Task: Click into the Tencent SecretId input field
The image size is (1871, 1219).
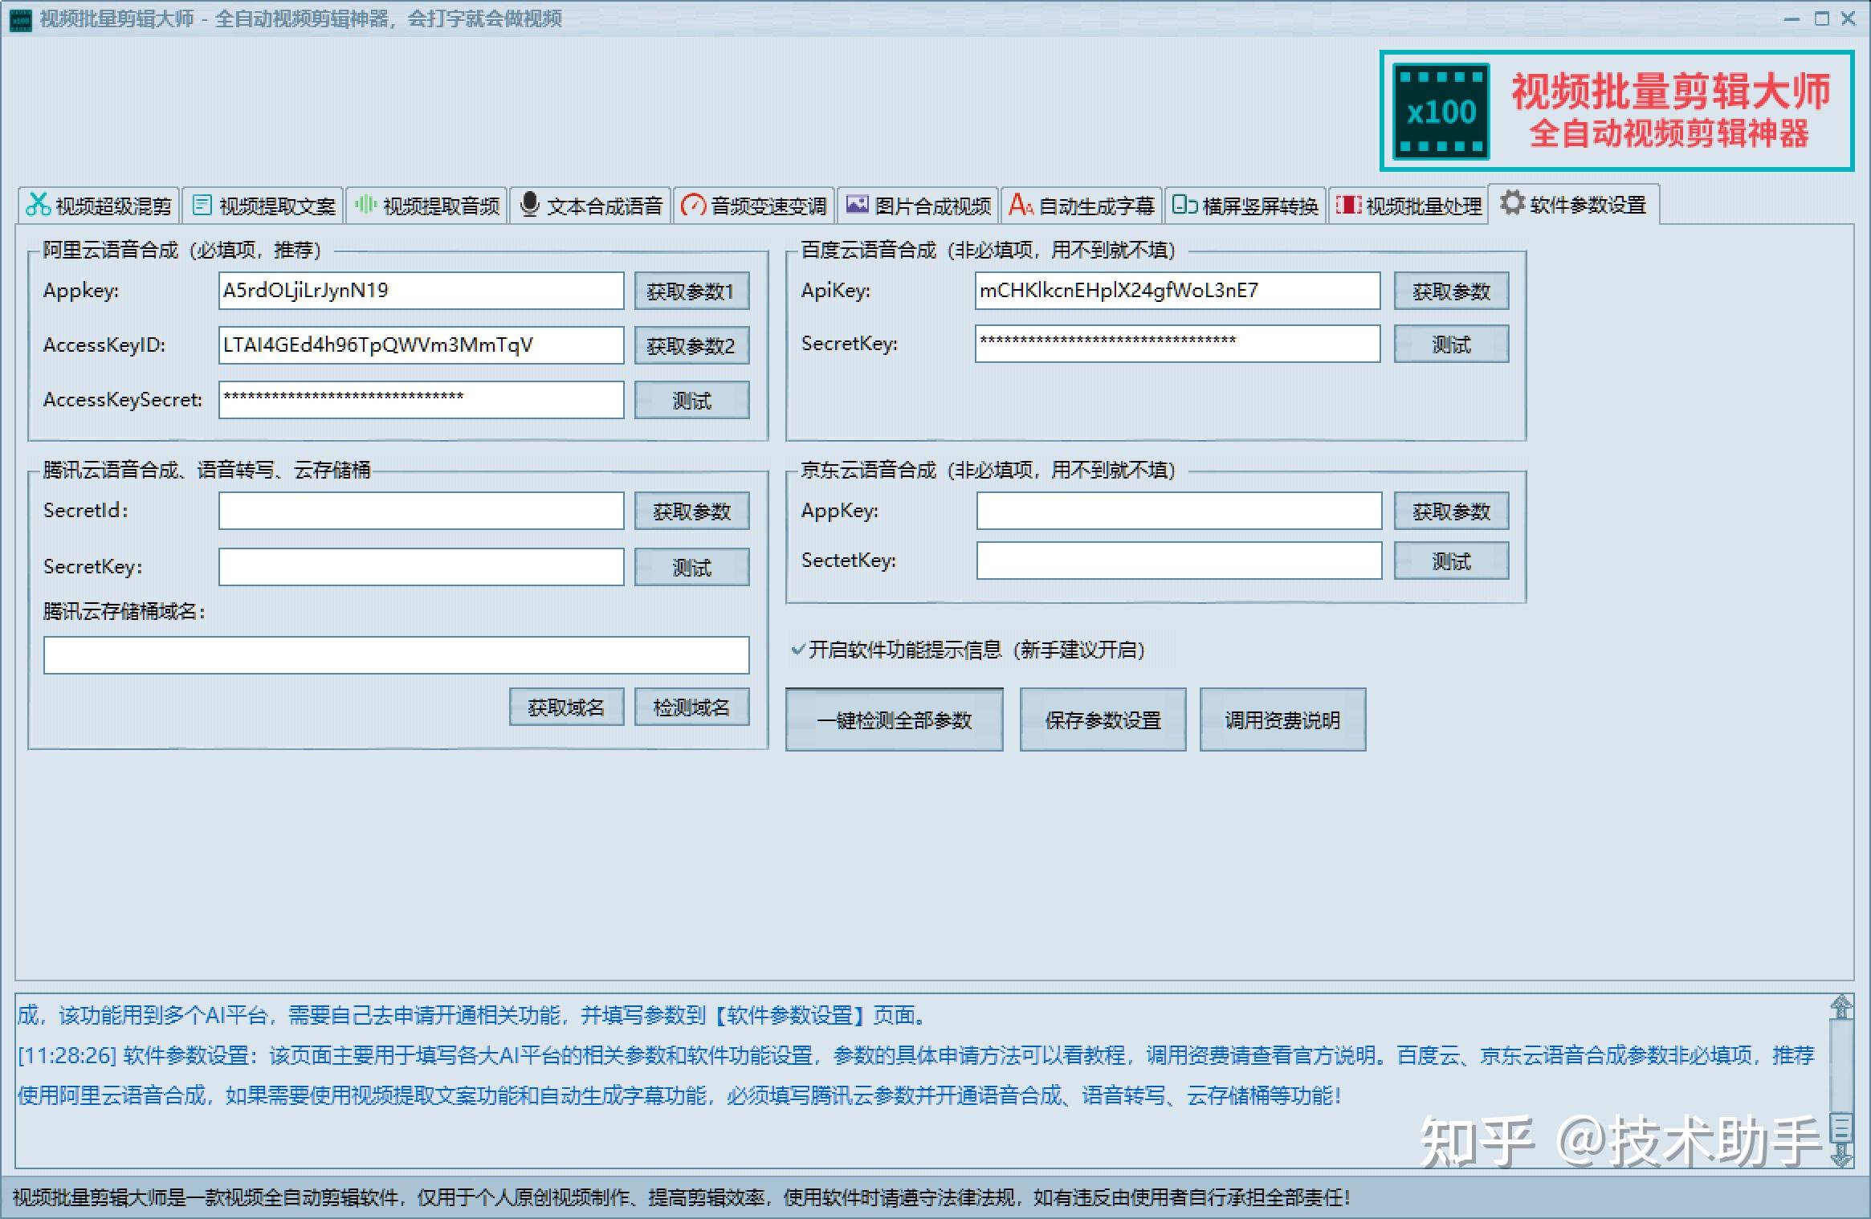Action: coord(421,511)
